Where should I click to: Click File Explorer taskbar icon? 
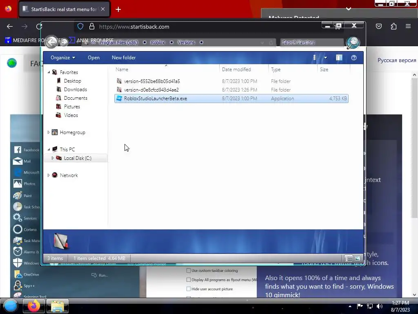point(58,306)
